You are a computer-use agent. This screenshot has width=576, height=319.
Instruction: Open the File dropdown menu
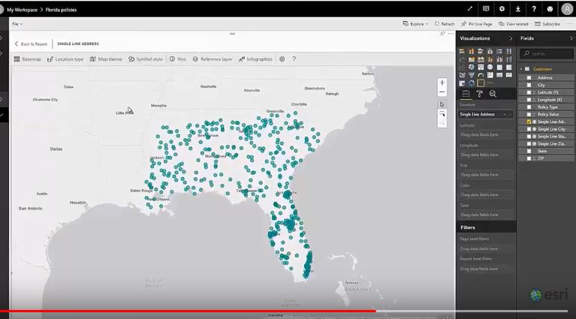pyautogui.click(x=17, y=24)
